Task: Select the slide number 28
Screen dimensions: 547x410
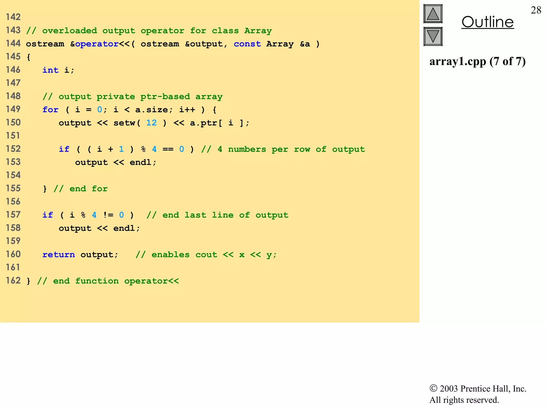Action: [x=536, y=10]
